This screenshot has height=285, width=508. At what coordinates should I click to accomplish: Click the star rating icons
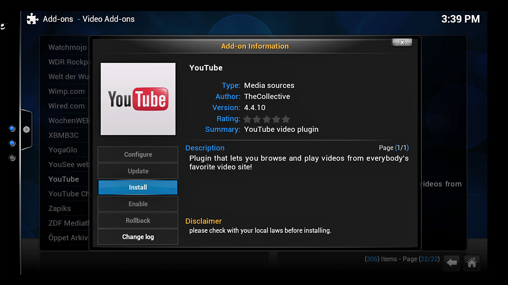(267, 119)
